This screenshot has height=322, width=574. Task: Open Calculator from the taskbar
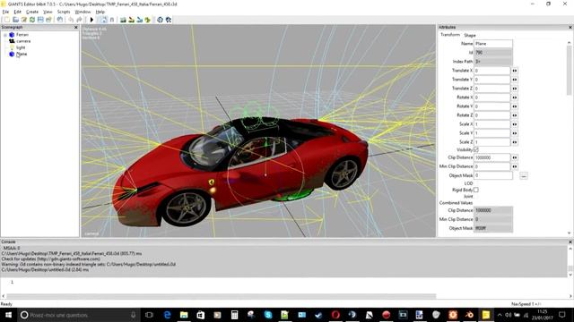234,315
